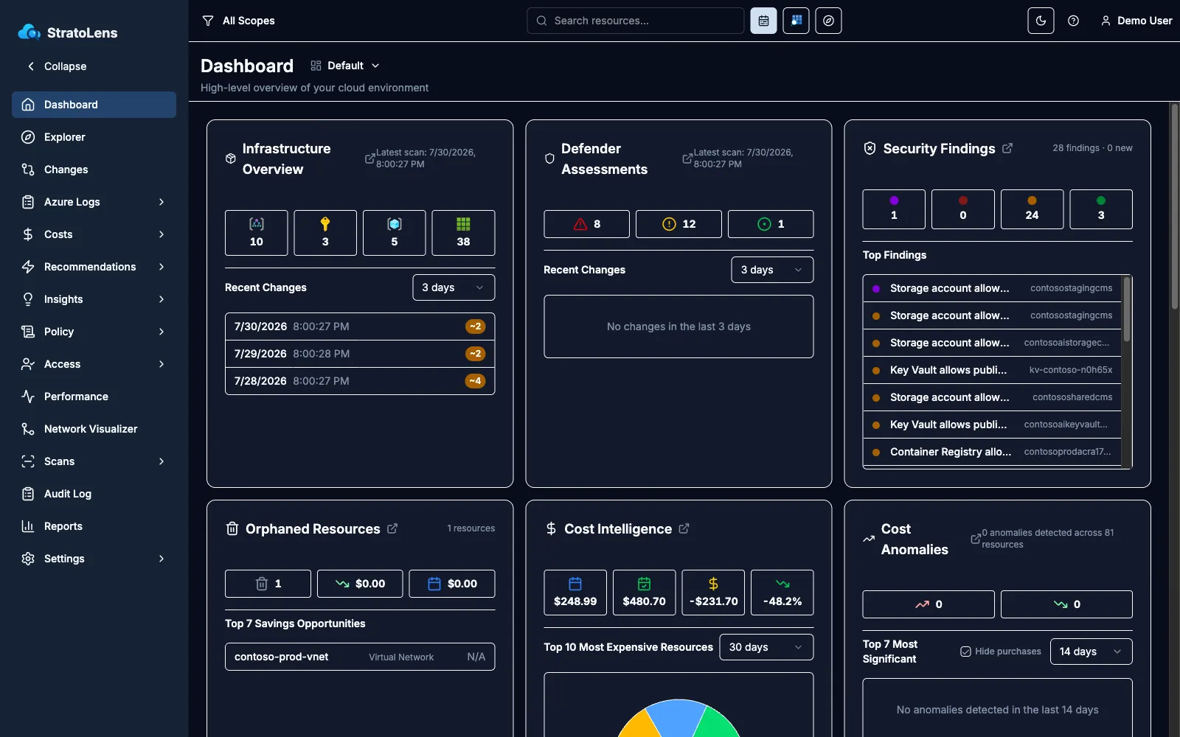Click the key icon tile showing 3

point(325,233)
